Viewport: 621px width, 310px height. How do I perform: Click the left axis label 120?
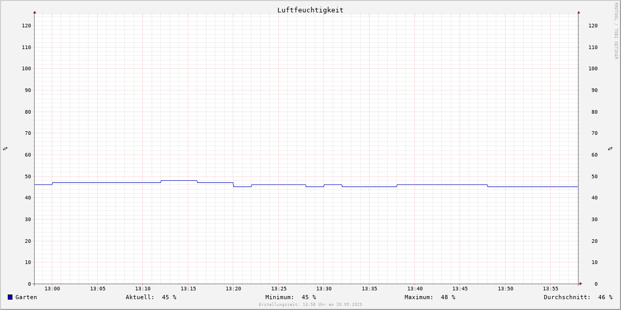26,25
